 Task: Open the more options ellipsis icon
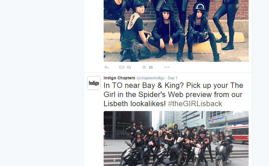pos(167,67)
